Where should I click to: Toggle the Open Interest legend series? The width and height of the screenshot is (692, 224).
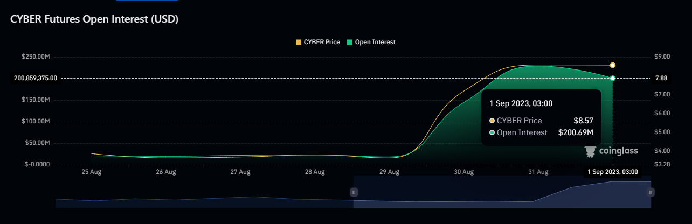[x=371, y=42]
